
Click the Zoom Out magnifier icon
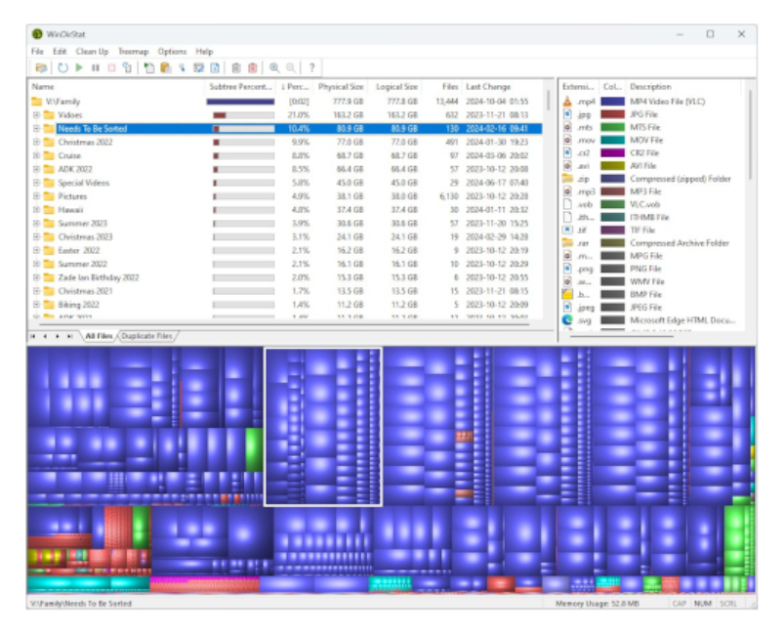(291, 67)
